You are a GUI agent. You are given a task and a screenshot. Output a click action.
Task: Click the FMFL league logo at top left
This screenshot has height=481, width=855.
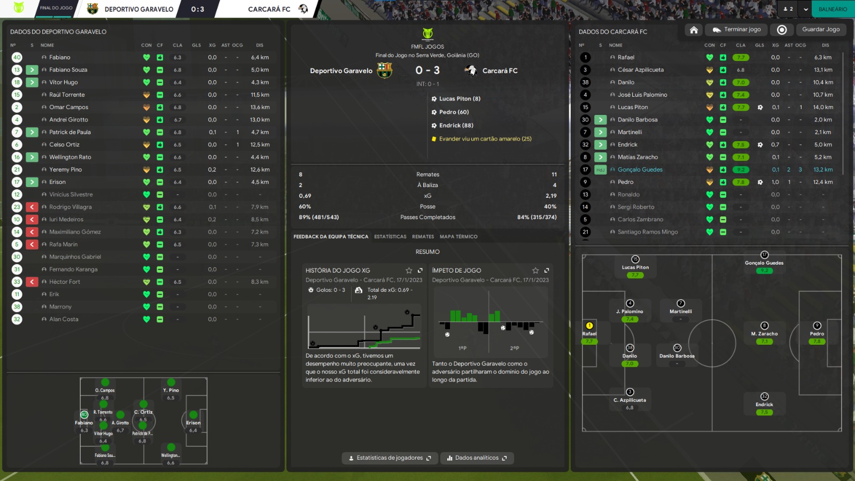(19, 8)
